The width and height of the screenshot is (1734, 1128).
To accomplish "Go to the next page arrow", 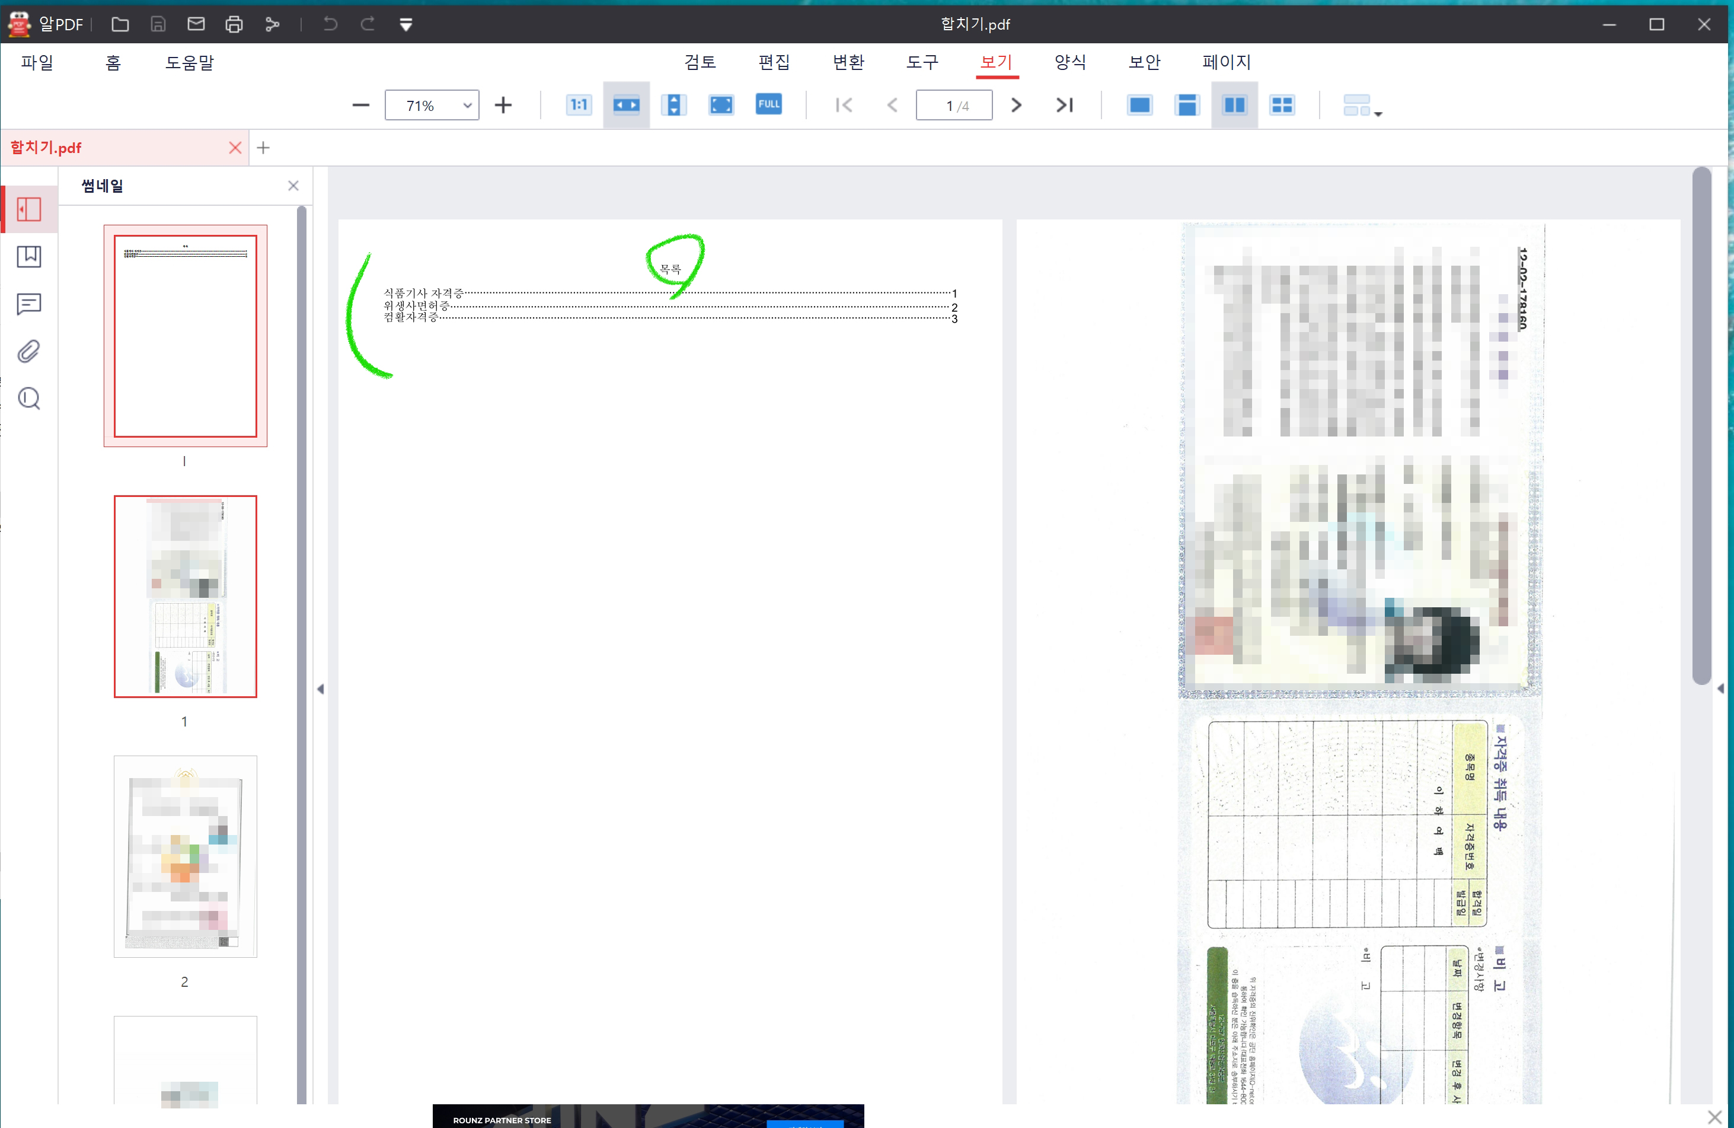I will click(x=1016, y=105).
